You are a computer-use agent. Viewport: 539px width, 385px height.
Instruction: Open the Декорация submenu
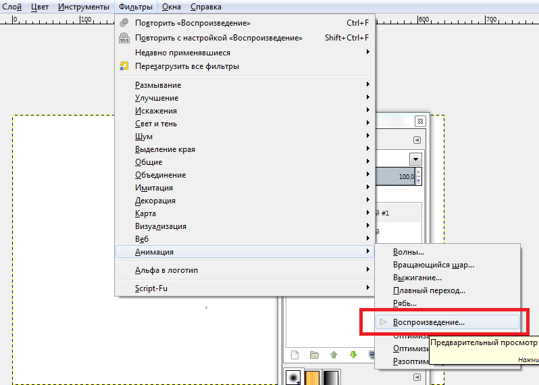pyautogui.click(x=245, y=201)
